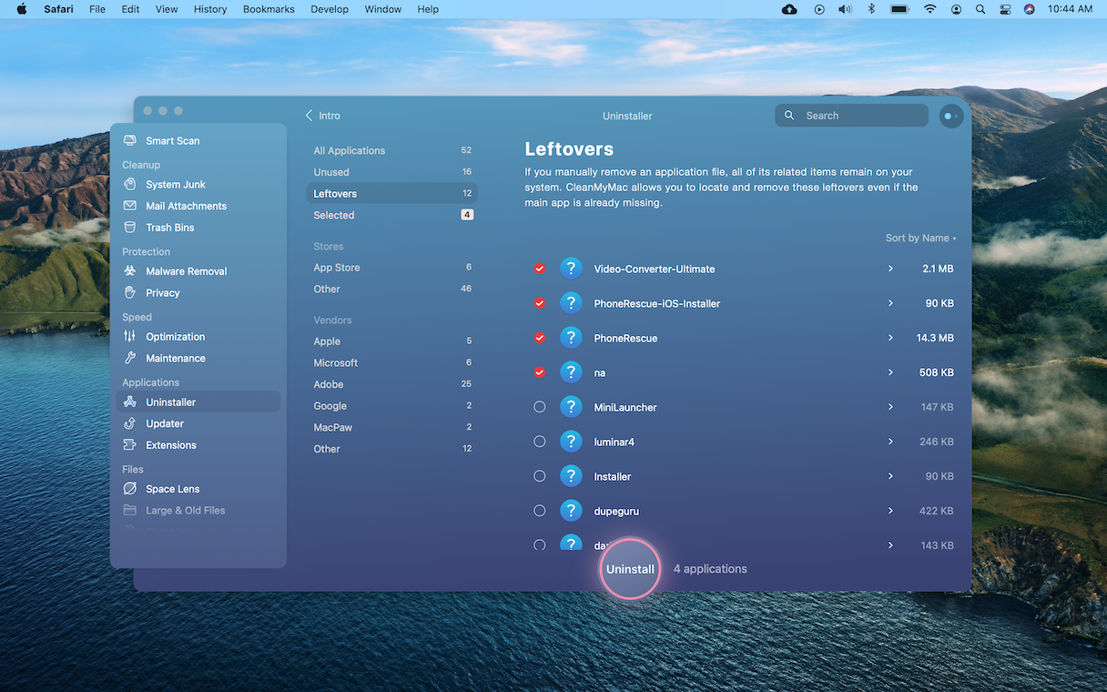Check the dupeguru checkbox
Image resolution: width=1107 pixels, height=692 pixels.
coord(540,511)
